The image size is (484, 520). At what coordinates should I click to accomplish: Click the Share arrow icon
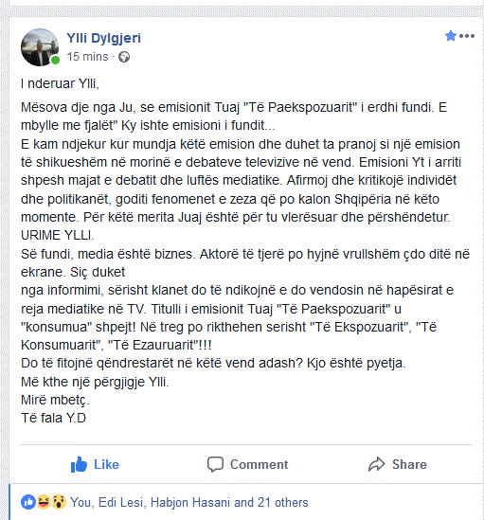pyautogui.click(x=377, y=464)
